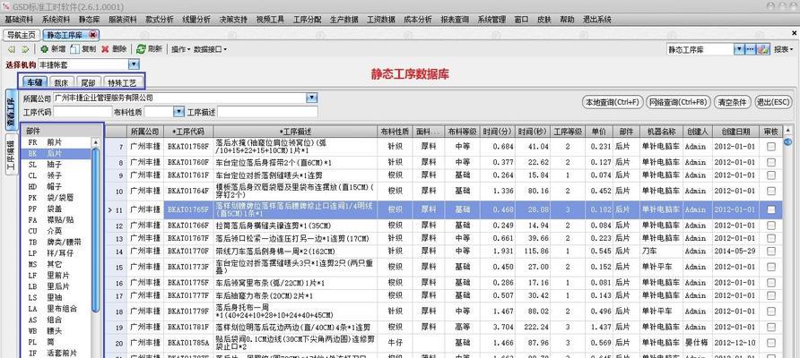Click the 本地查询(Ctrl+F) button
This screenshot has height=358, width=800.
tap(613, 102)
